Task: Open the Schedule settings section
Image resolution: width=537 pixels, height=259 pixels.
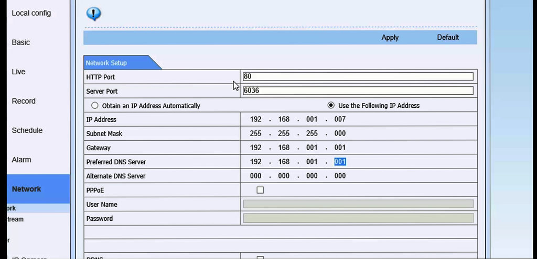Action: [x=27, y=130]
